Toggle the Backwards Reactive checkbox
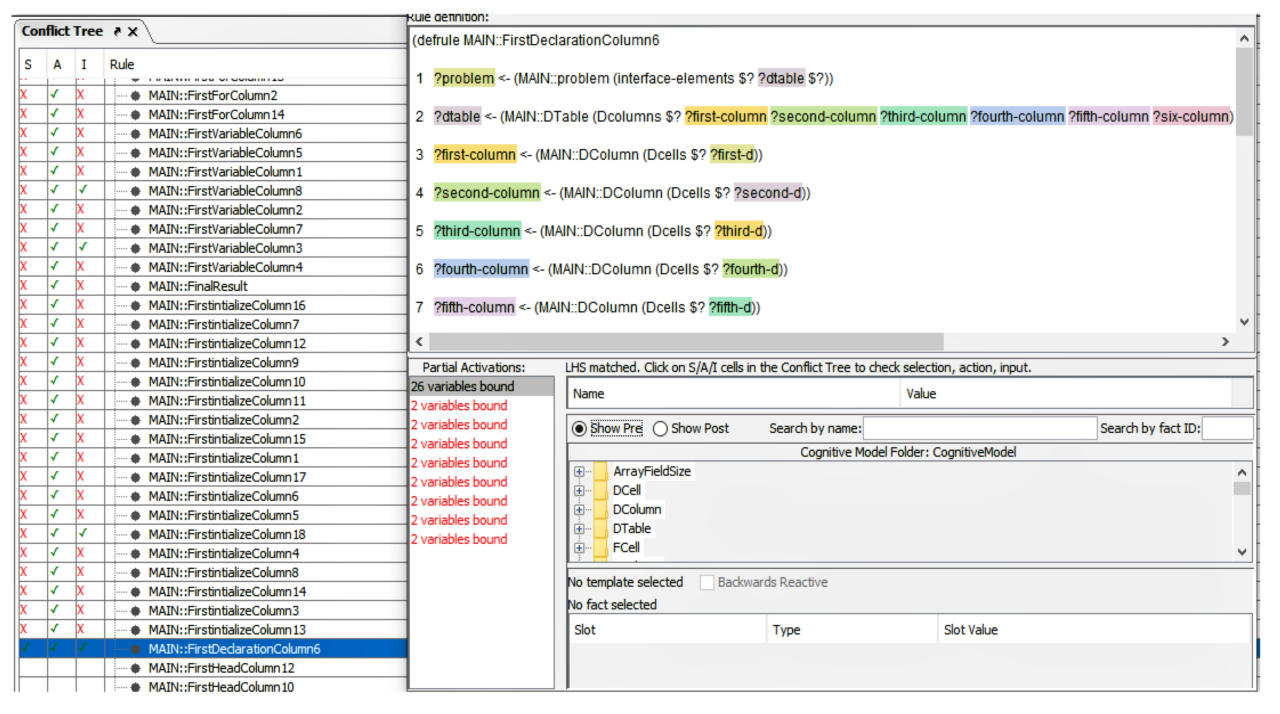 (706, 582)
